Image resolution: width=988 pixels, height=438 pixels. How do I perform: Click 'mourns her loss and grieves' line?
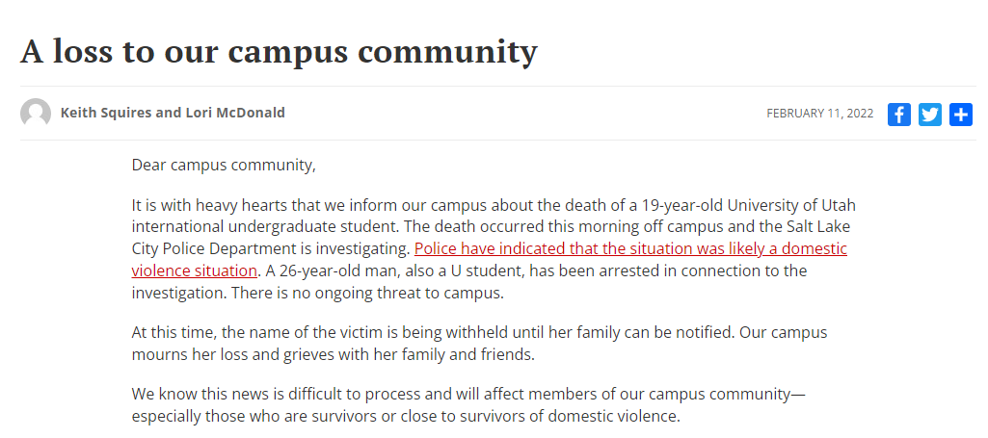click(x=333, y=354)
